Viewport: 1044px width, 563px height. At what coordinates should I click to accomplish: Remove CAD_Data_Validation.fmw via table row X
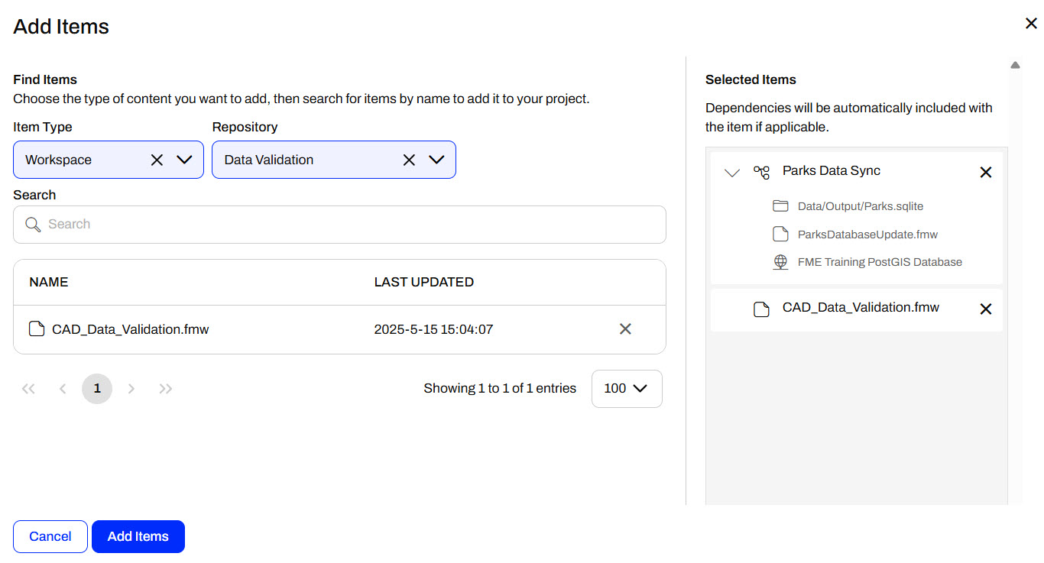point(625,329)
